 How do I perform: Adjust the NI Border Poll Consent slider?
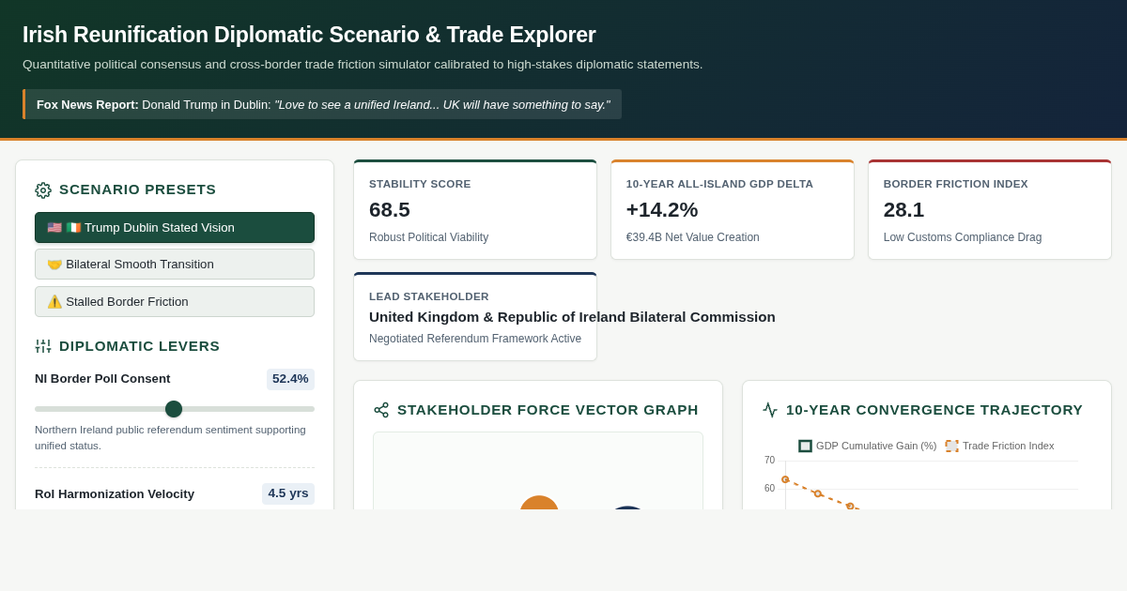point(174,409)
